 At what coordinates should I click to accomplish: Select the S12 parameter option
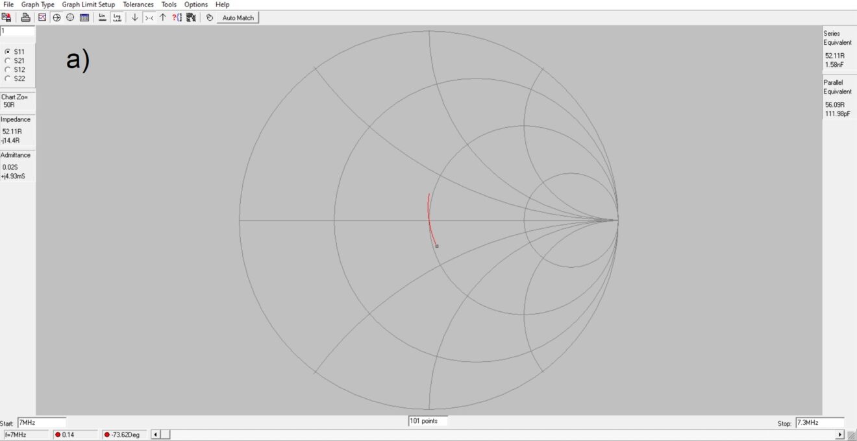coord(8,69)
